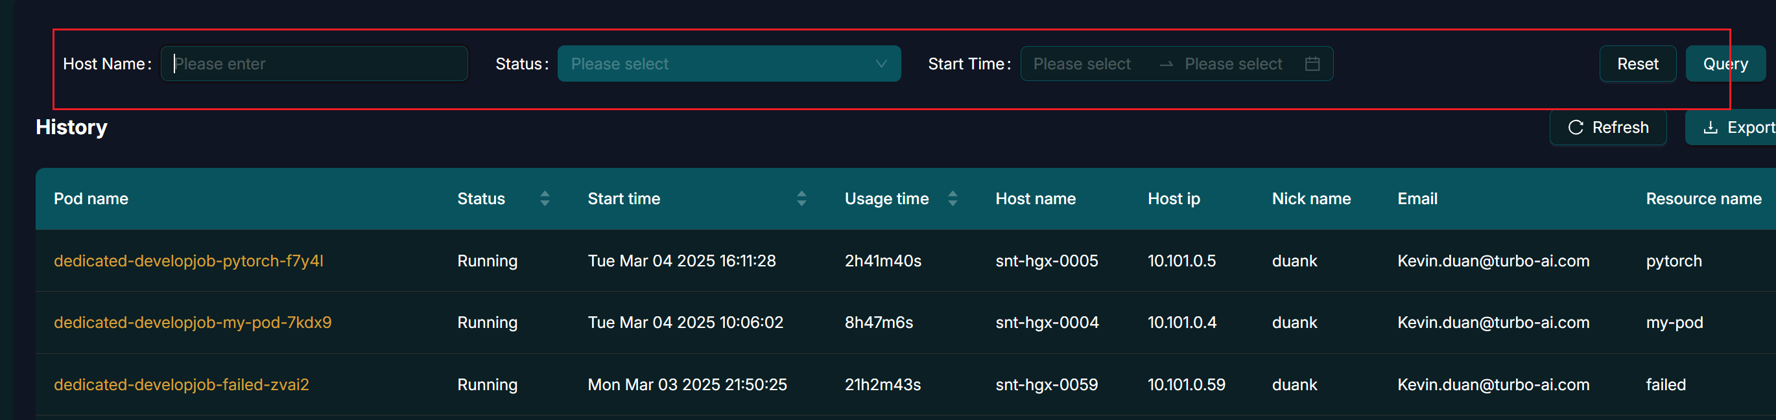Sort table by Status column arrows
This screenshot has width=1776, height=420.
click(545, 198)
